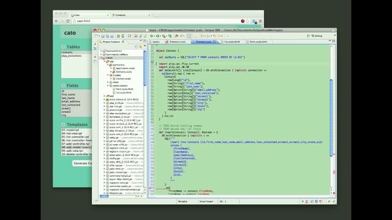Collapse the views.contact package

(108, 86)
